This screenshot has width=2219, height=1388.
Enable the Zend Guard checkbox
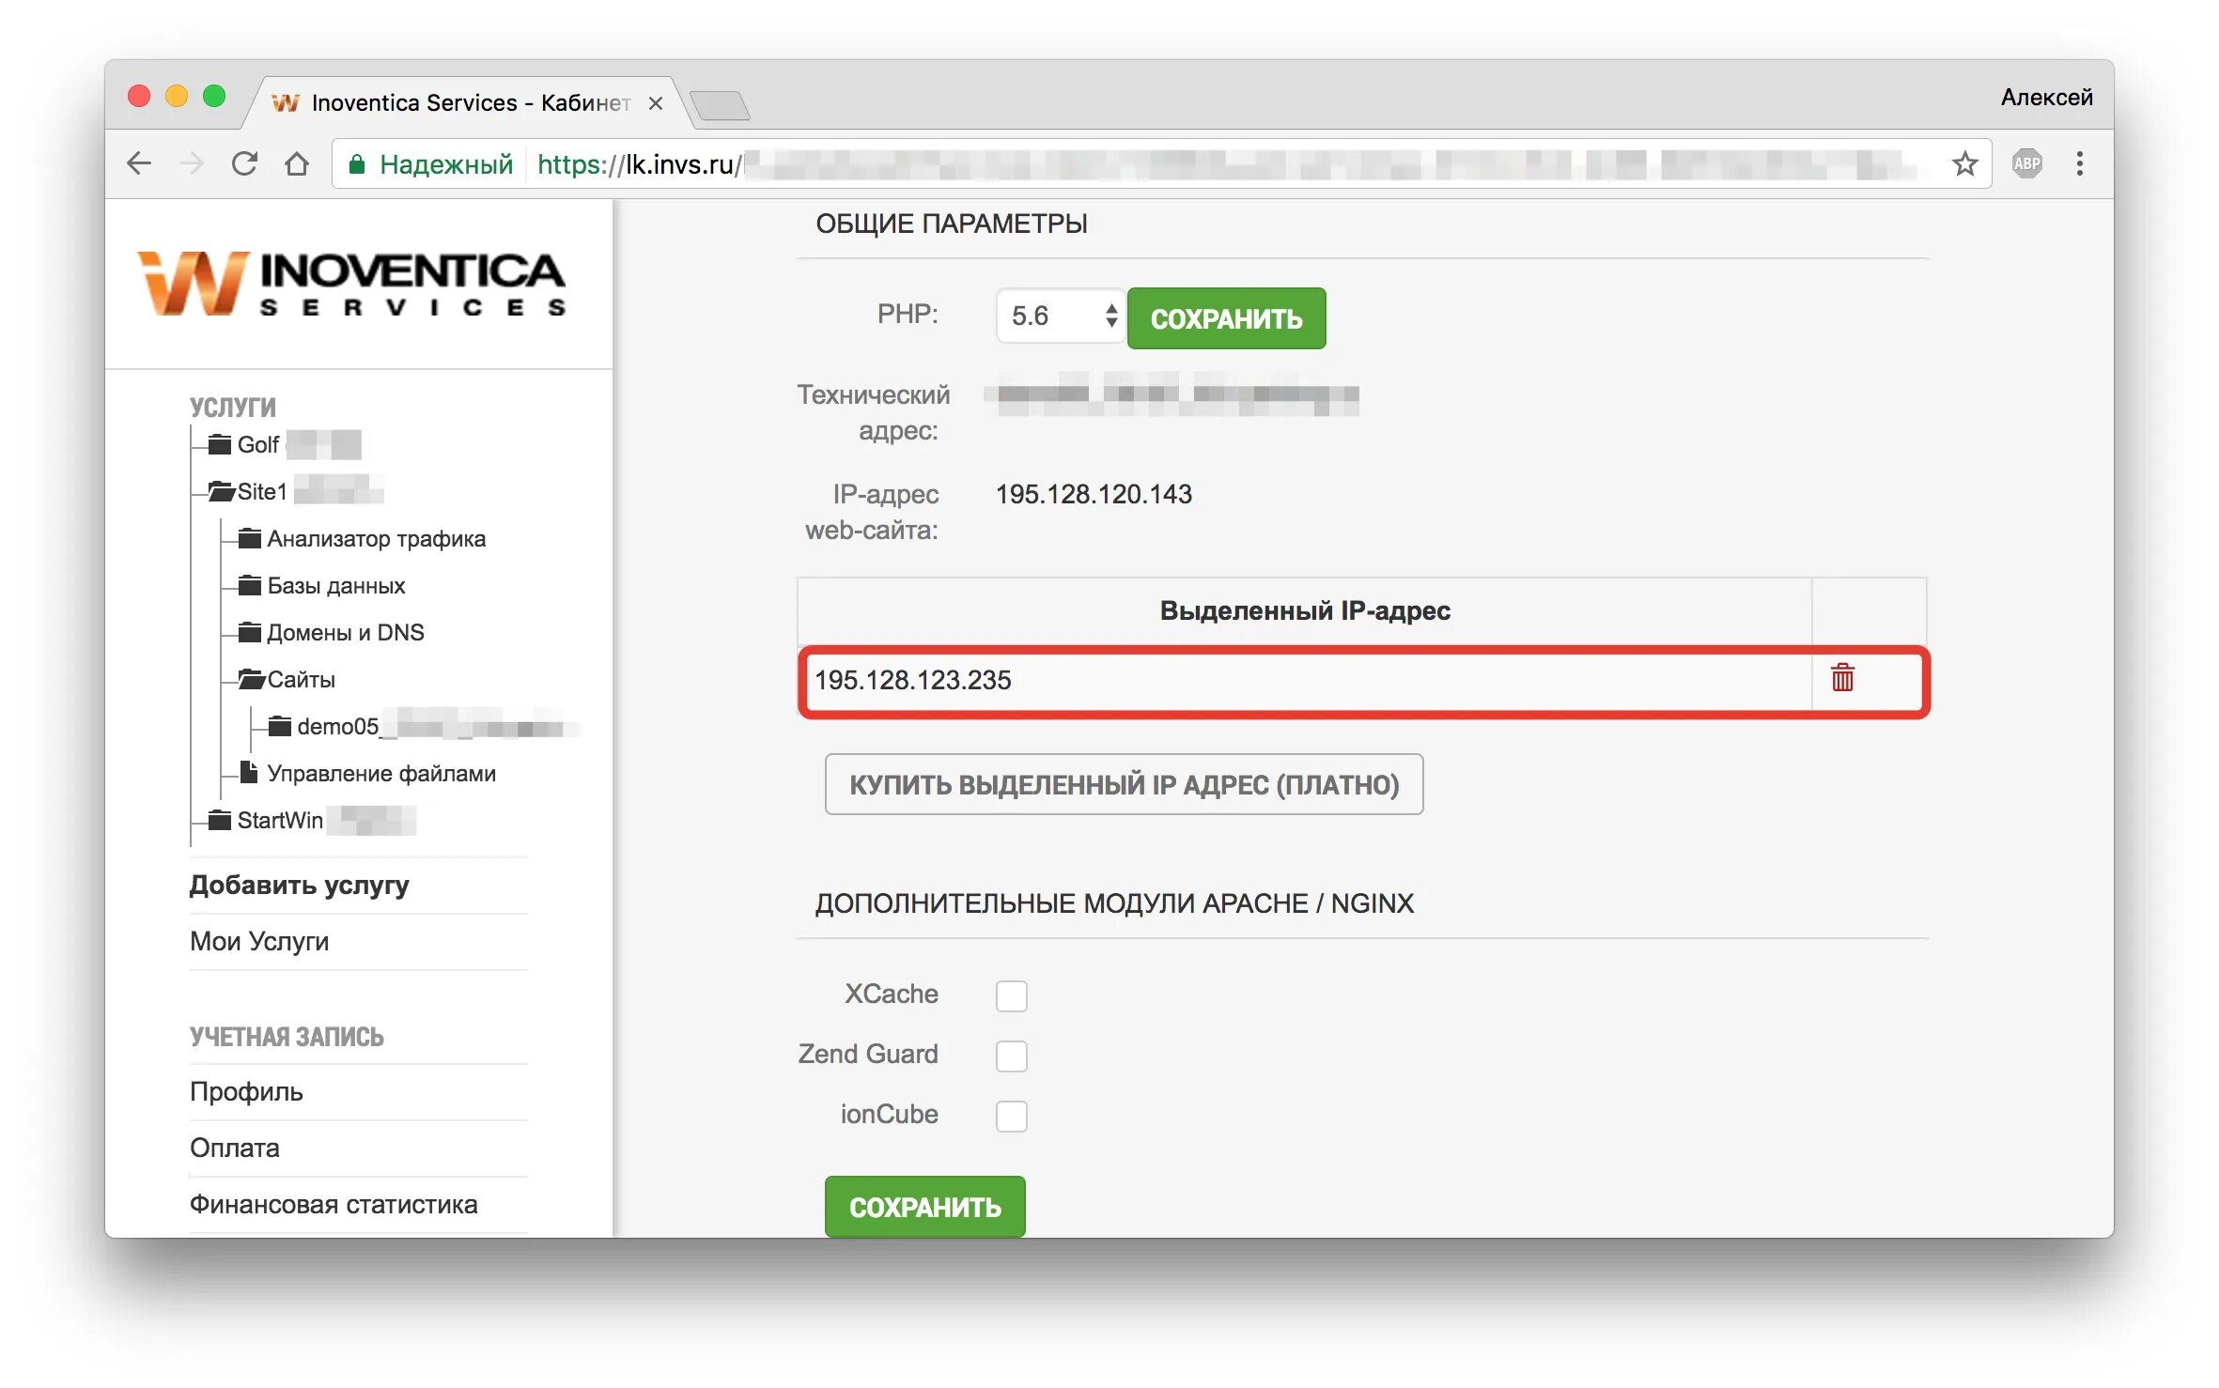coord(1012,1056)
